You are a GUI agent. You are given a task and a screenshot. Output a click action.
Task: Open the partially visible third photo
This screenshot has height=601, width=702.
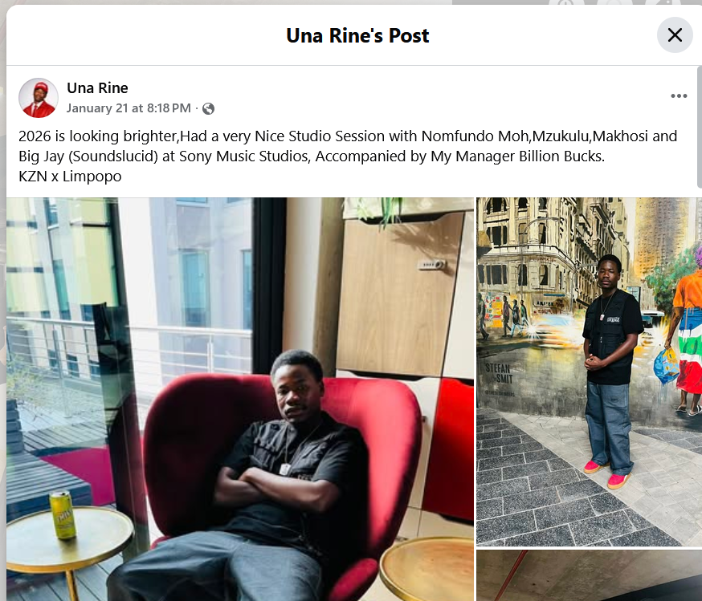(589, 575)
